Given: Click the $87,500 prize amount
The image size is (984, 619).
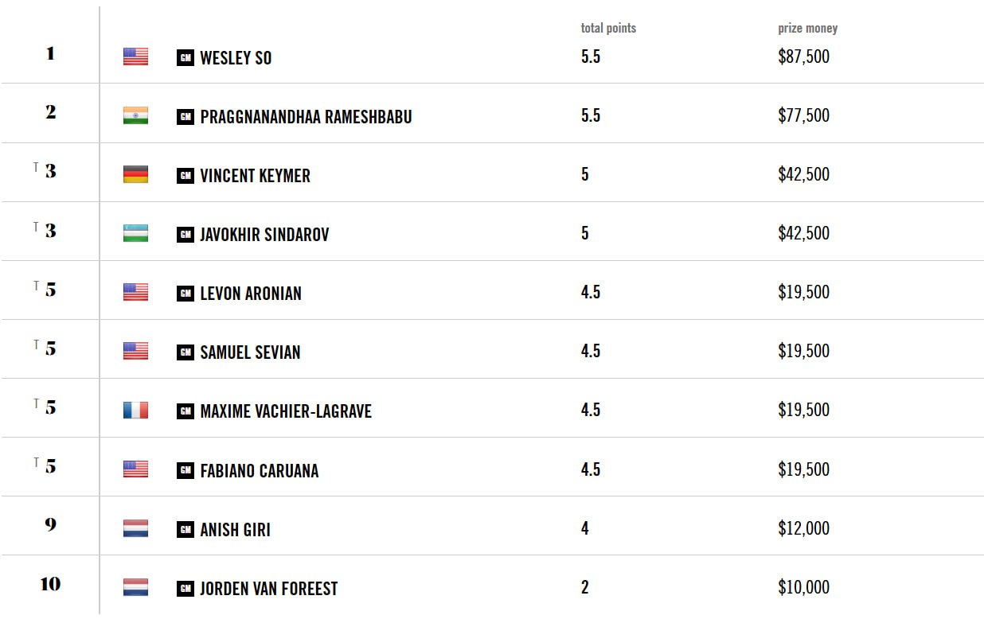Looking at the screenshot, I should [x=803, y=56].
